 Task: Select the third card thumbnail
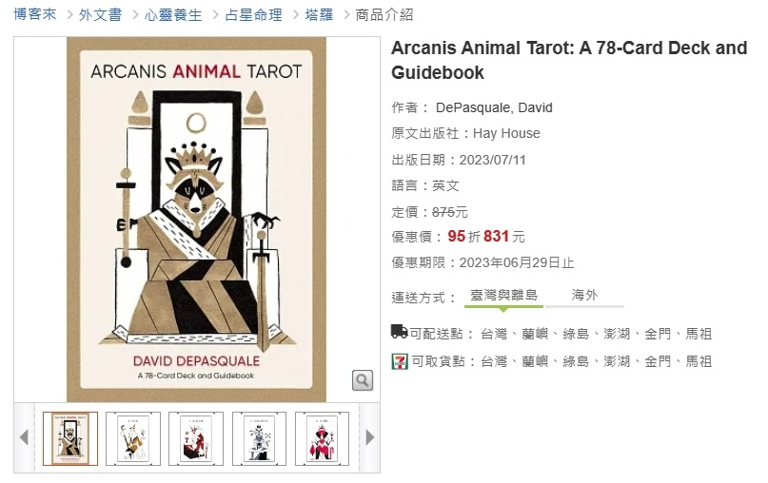point(196,438)
